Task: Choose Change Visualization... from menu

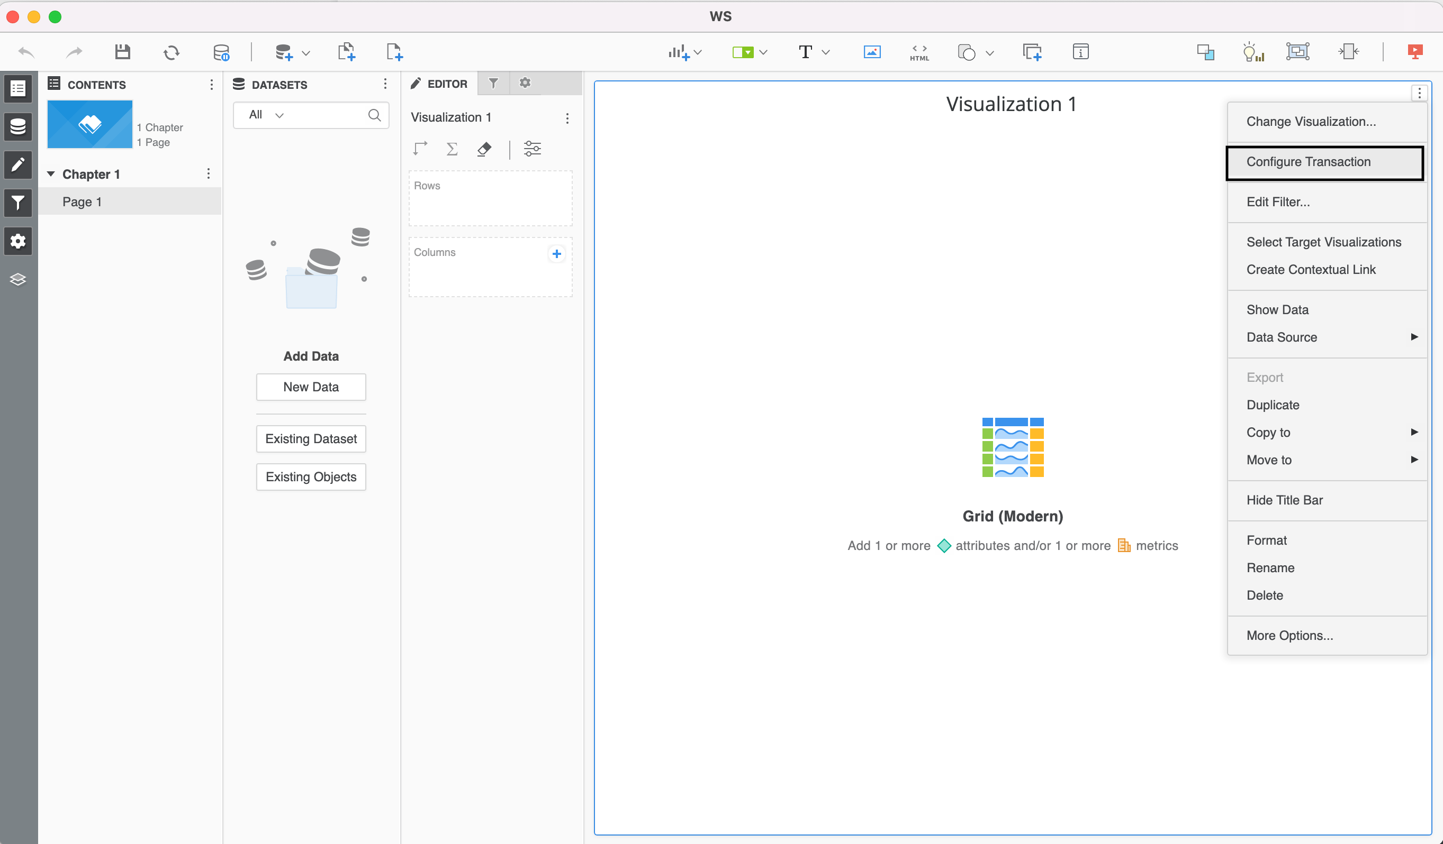Action: tap(1326, 121)
